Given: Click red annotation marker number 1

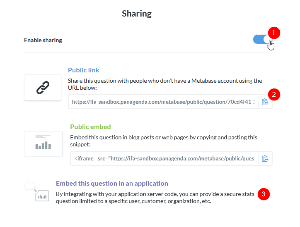Looking at the screenshot, I should [274, 32].
